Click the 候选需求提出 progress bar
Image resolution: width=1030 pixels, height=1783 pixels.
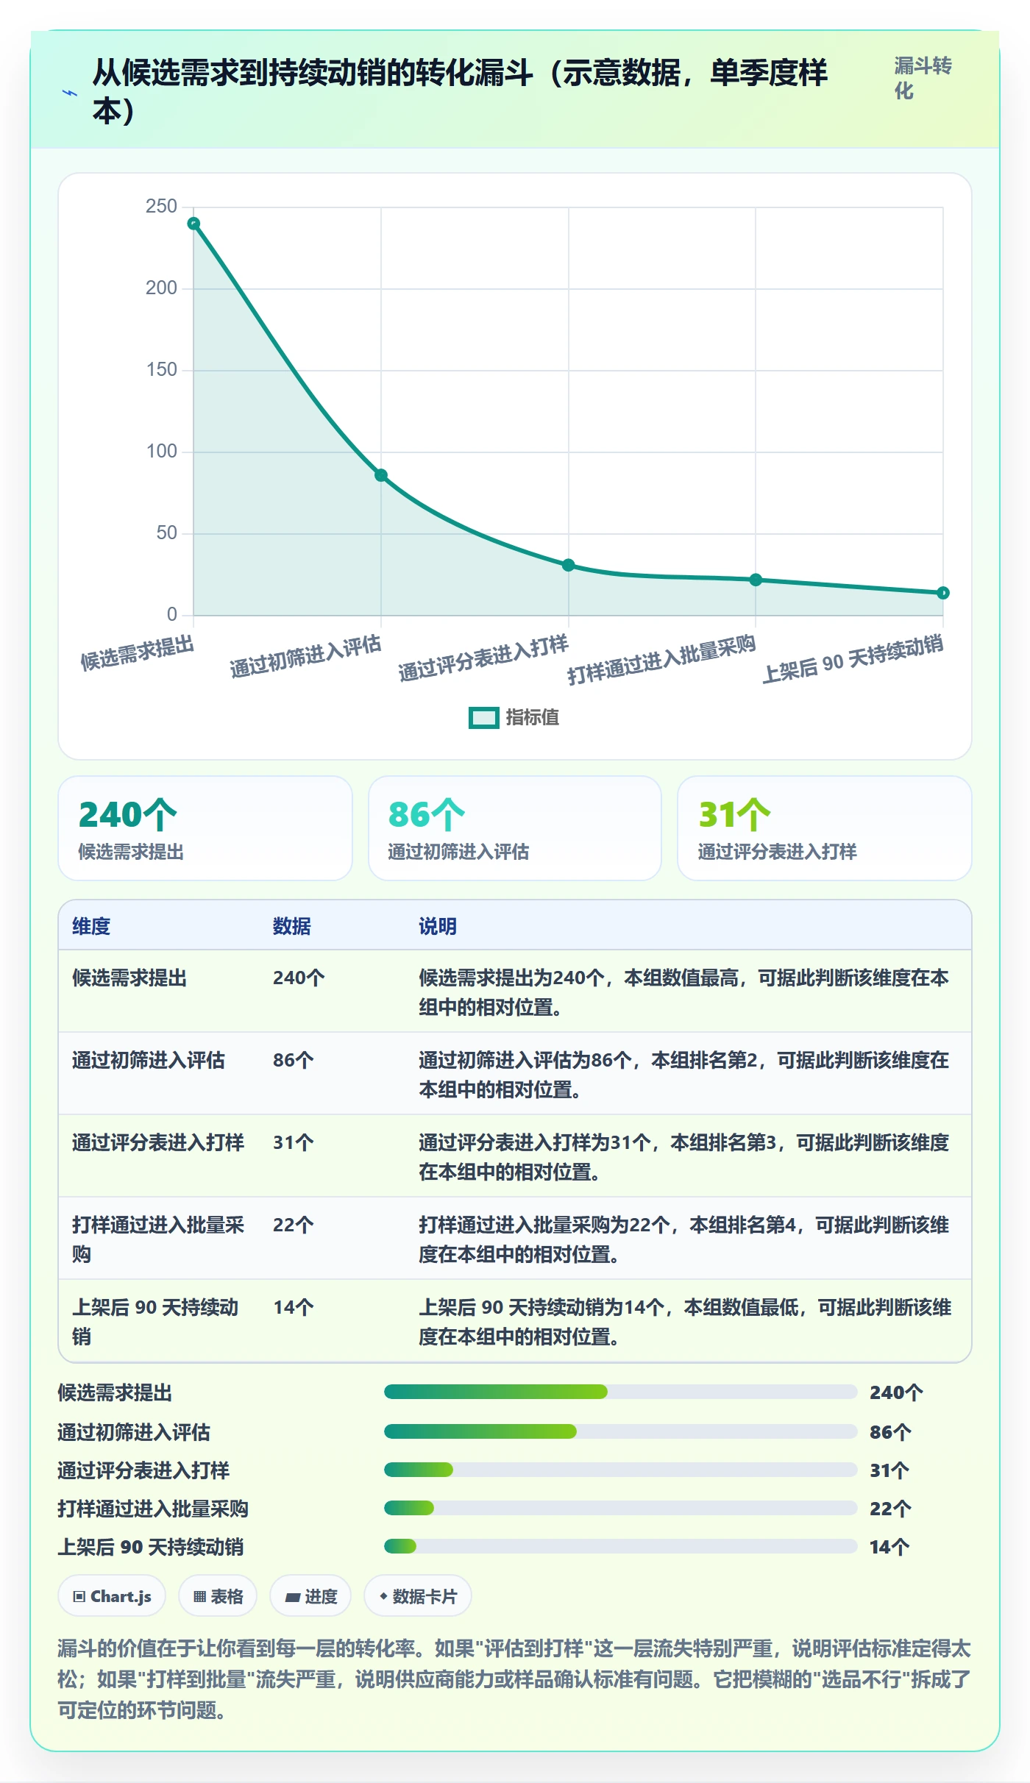pos(621,1392)
